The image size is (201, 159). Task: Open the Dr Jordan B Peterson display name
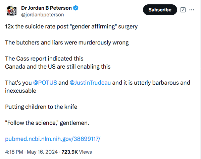click(x=46, y=8)
